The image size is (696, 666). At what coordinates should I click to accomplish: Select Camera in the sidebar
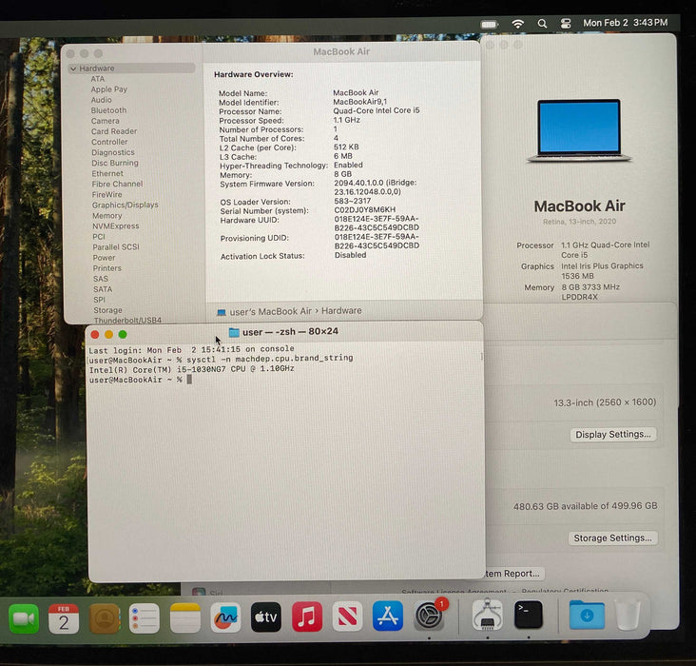click(106, 121)
